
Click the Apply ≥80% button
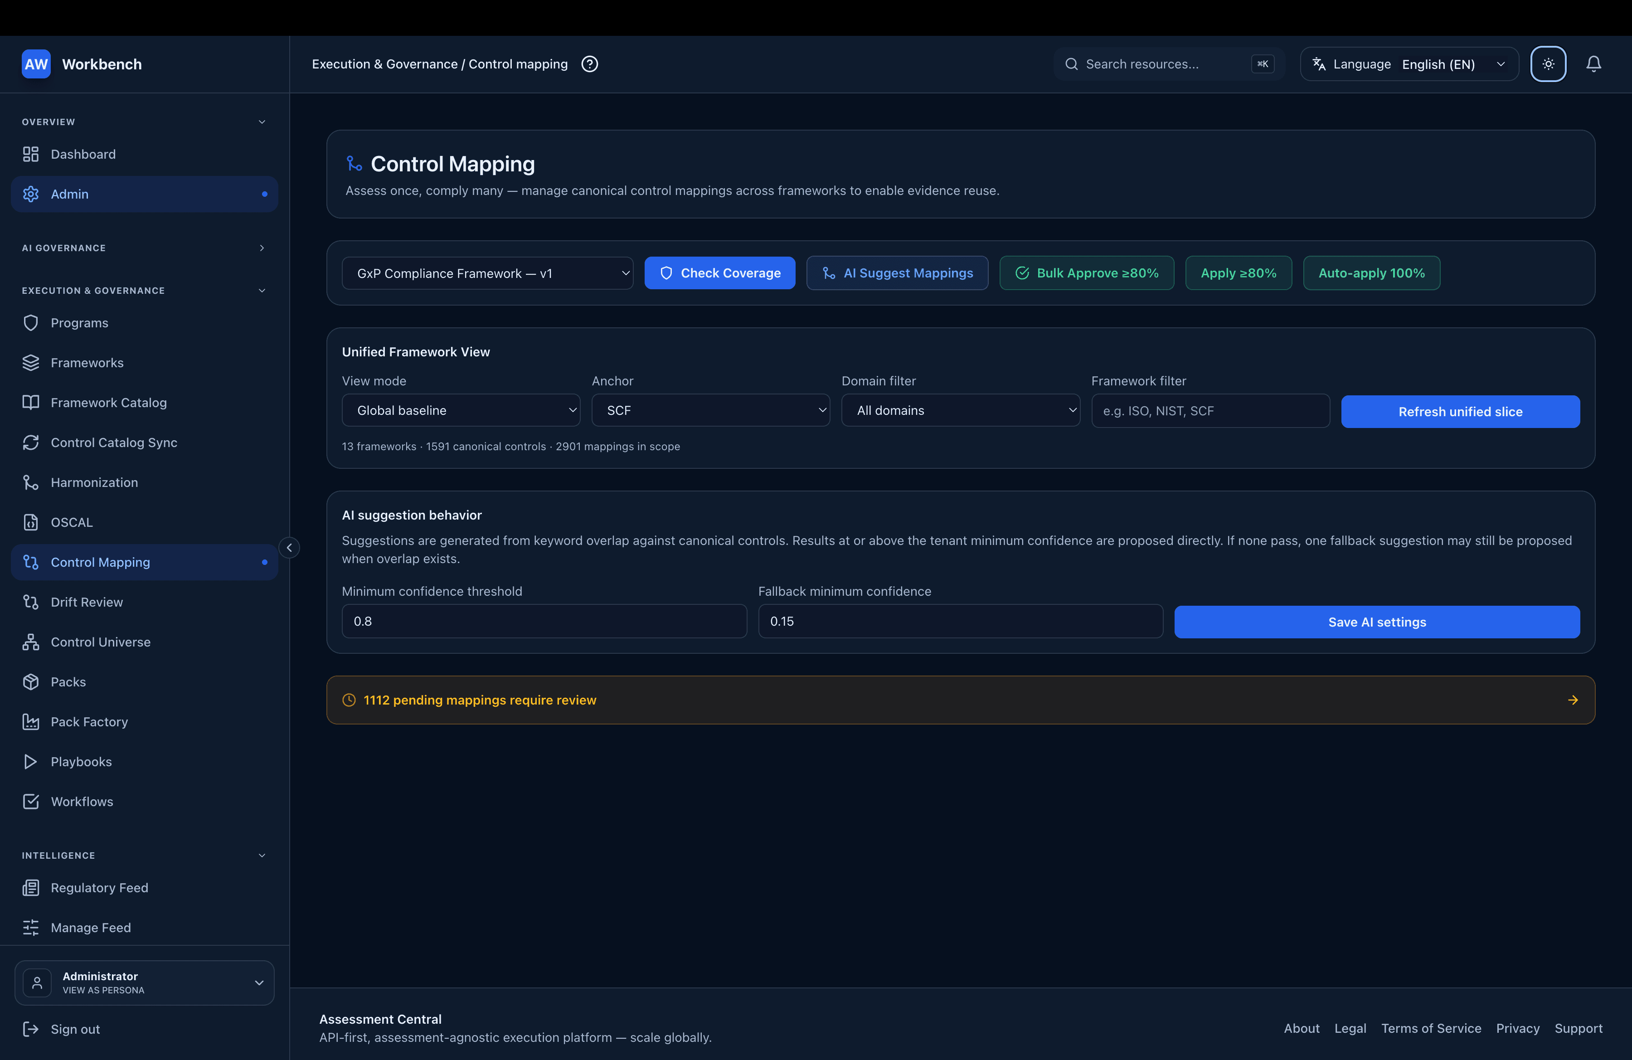pos(1239,273)
